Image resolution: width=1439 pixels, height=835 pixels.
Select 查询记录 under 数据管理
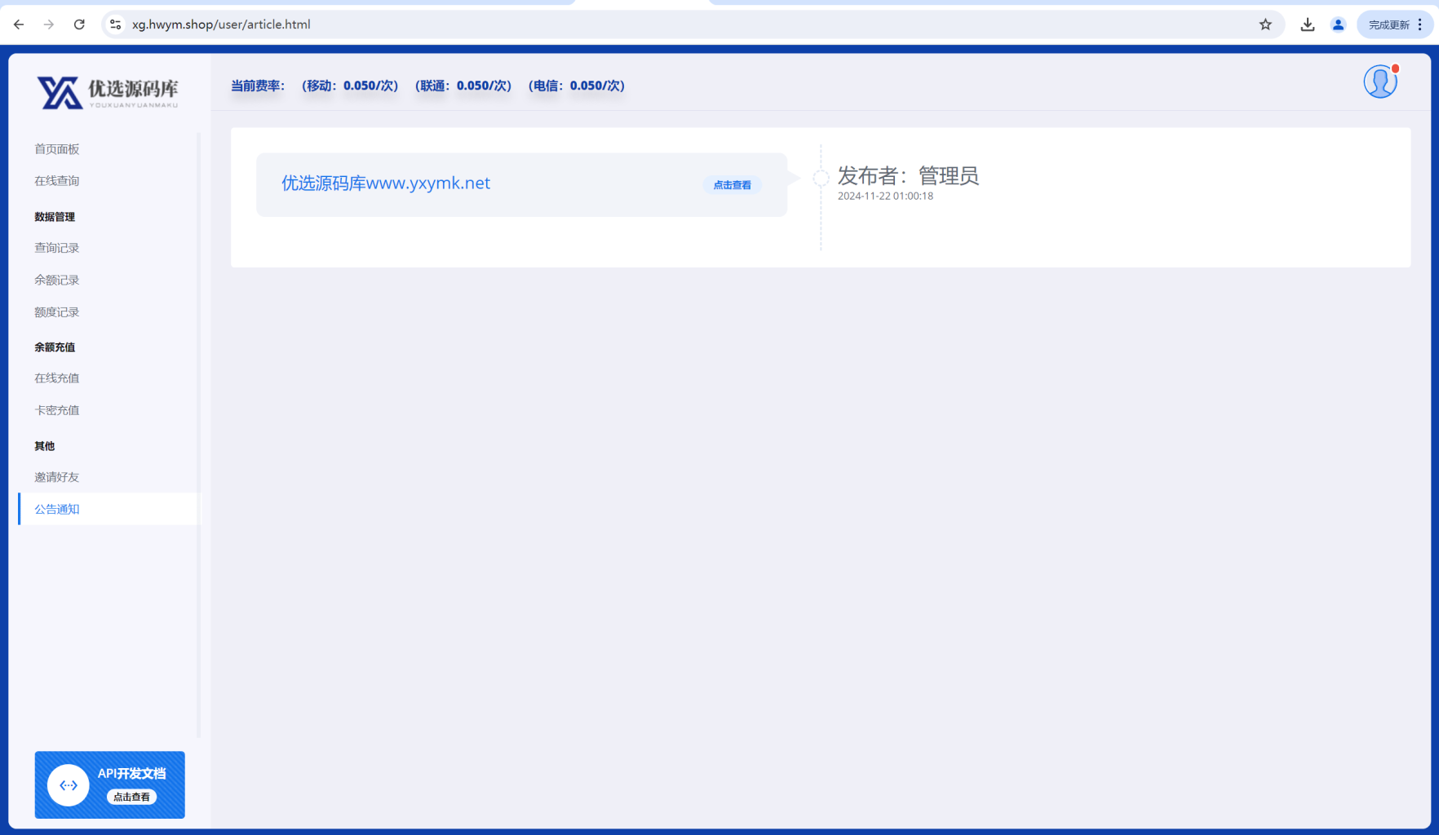(56, 247)
